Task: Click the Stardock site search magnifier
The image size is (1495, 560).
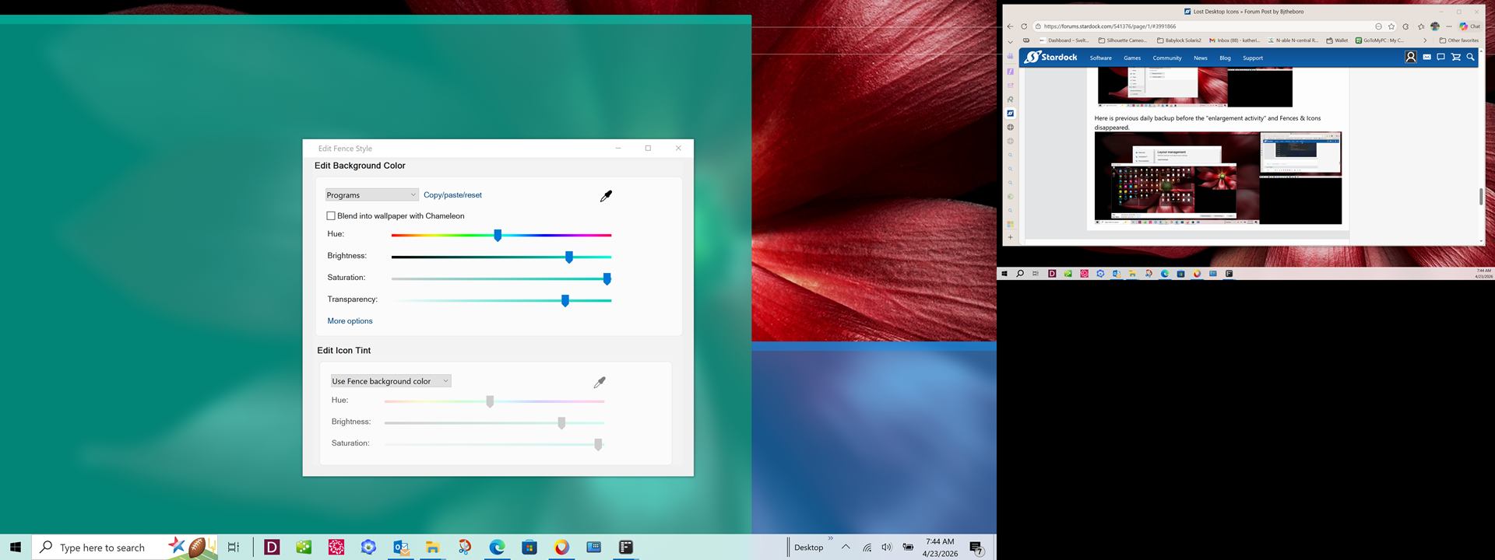Action: point(1470,57)
